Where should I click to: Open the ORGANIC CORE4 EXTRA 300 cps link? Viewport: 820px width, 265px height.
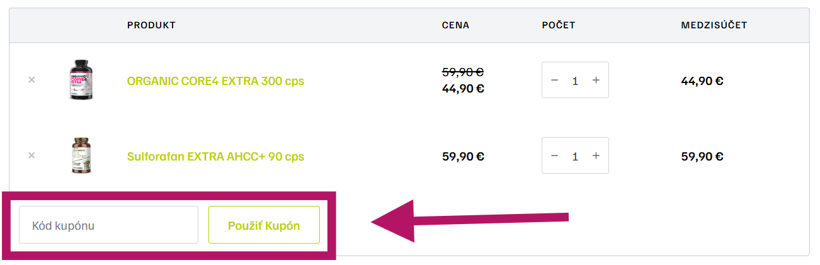coord(215,81)
